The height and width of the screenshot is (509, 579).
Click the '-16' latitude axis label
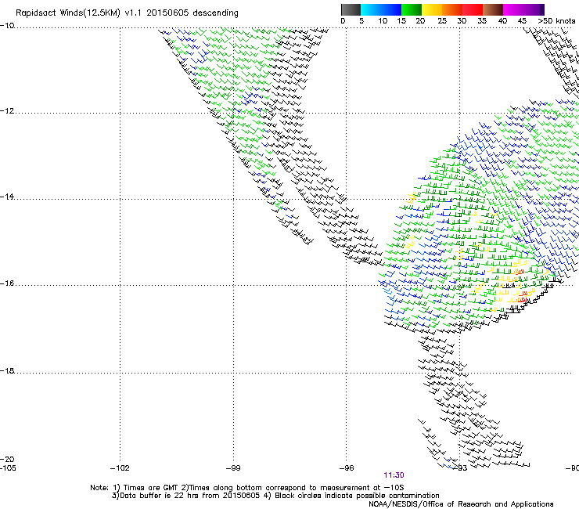7,283
